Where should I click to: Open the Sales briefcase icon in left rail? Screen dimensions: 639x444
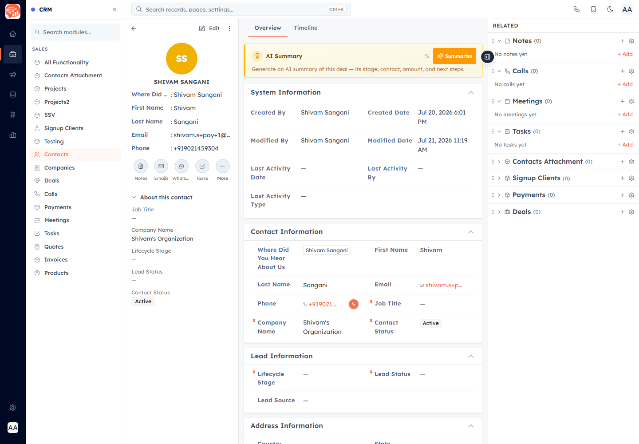(x=13, y=54)
